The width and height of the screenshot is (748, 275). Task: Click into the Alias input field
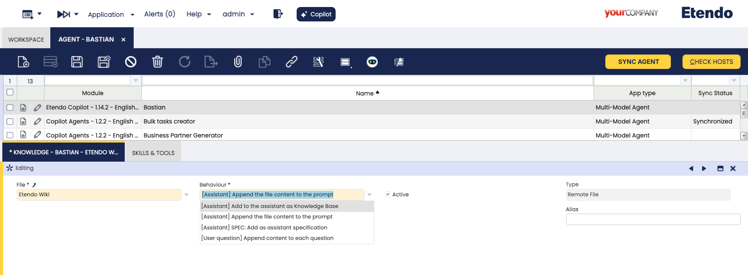point(653,219)
